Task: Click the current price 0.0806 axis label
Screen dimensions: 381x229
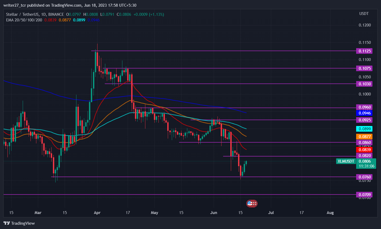Action: coord(365,161)
